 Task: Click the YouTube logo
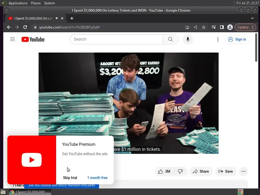(33, 39)
